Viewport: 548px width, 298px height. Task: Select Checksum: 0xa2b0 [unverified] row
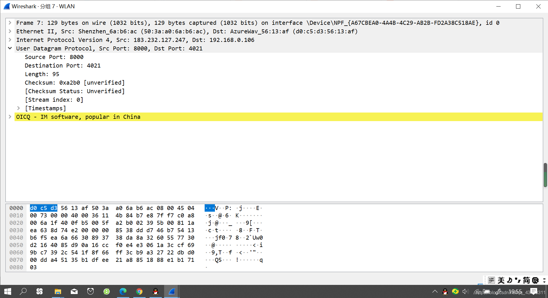coord(74,83)
